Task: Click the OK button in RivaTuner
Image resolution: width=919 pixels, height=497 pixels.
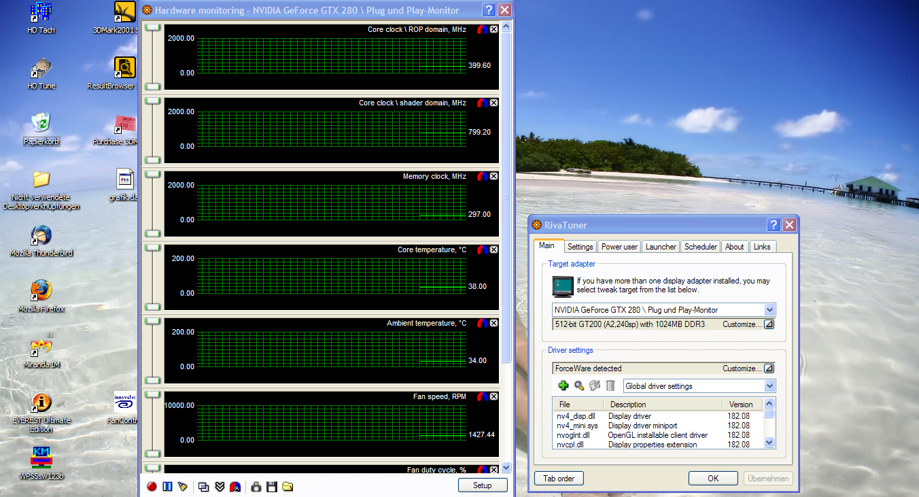Action: [x=713, y=478]
